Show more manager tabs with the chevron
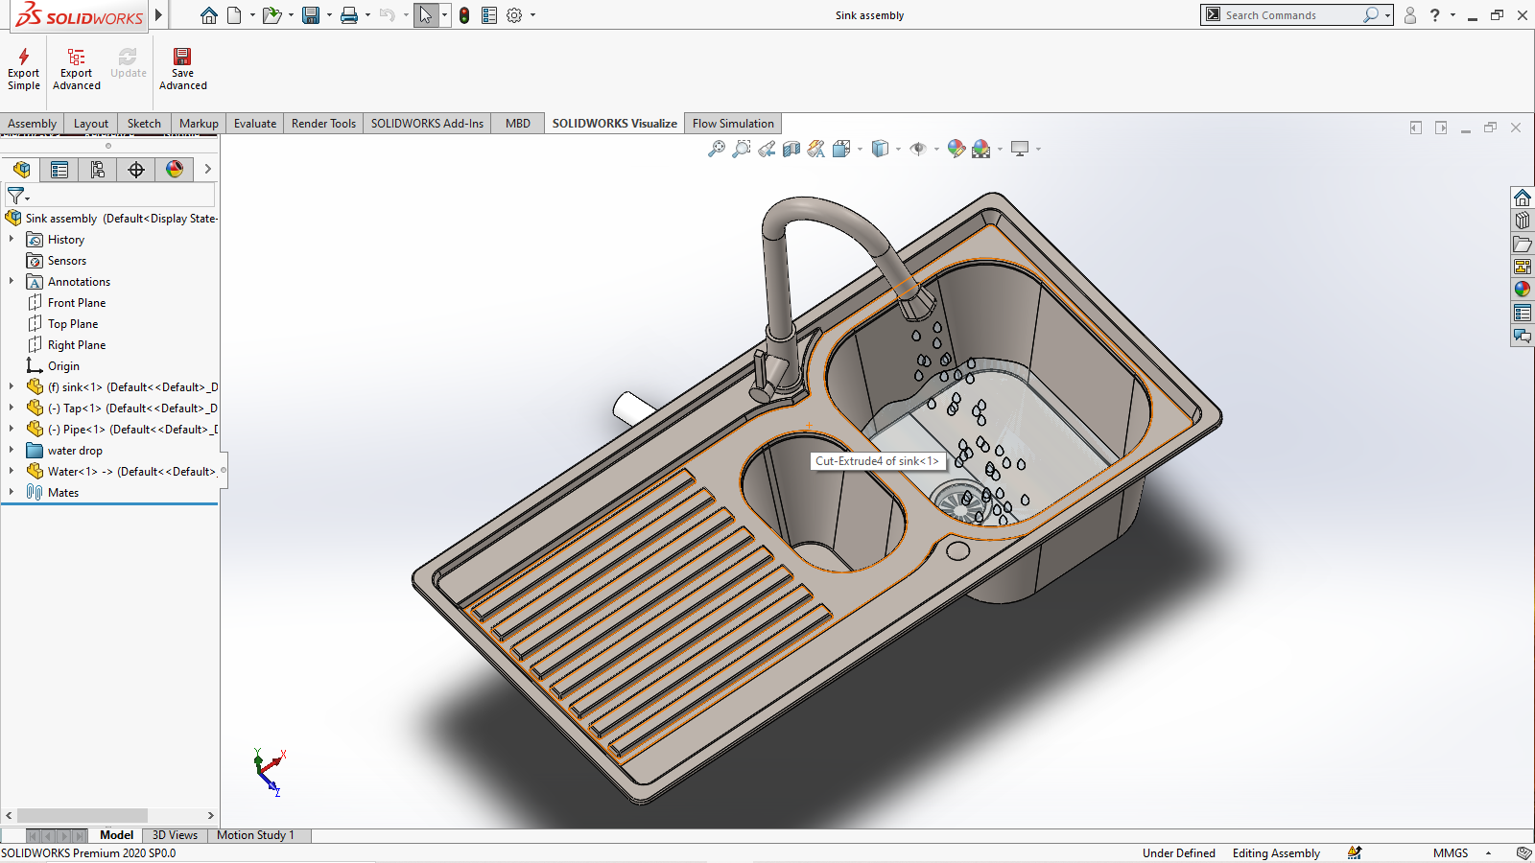Screen dimensions: 1535x863 207,170
